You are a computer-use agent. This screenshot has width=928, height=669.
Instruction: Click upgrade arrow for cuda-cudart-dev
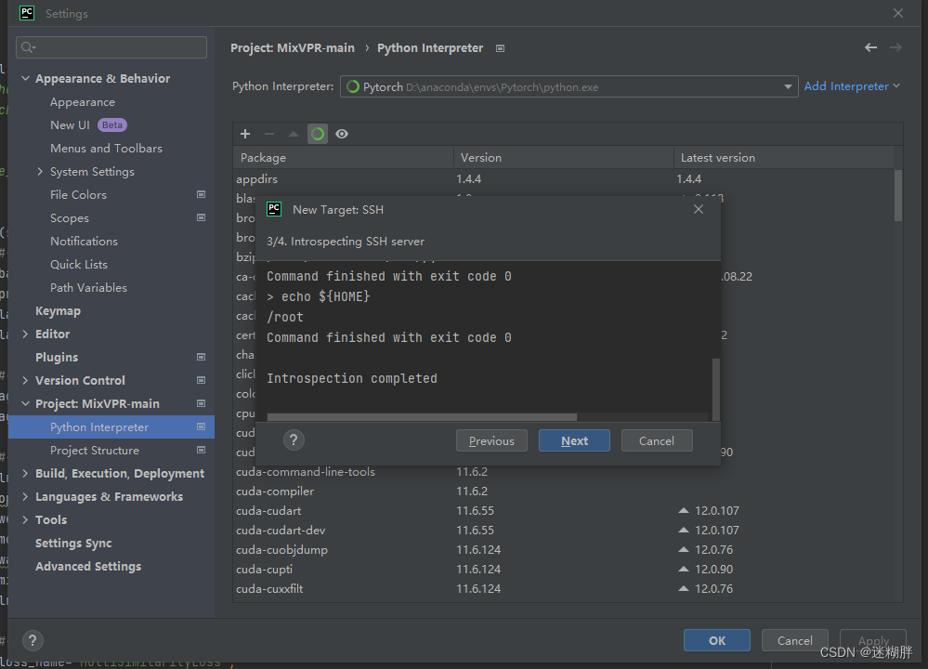point(684,530)
